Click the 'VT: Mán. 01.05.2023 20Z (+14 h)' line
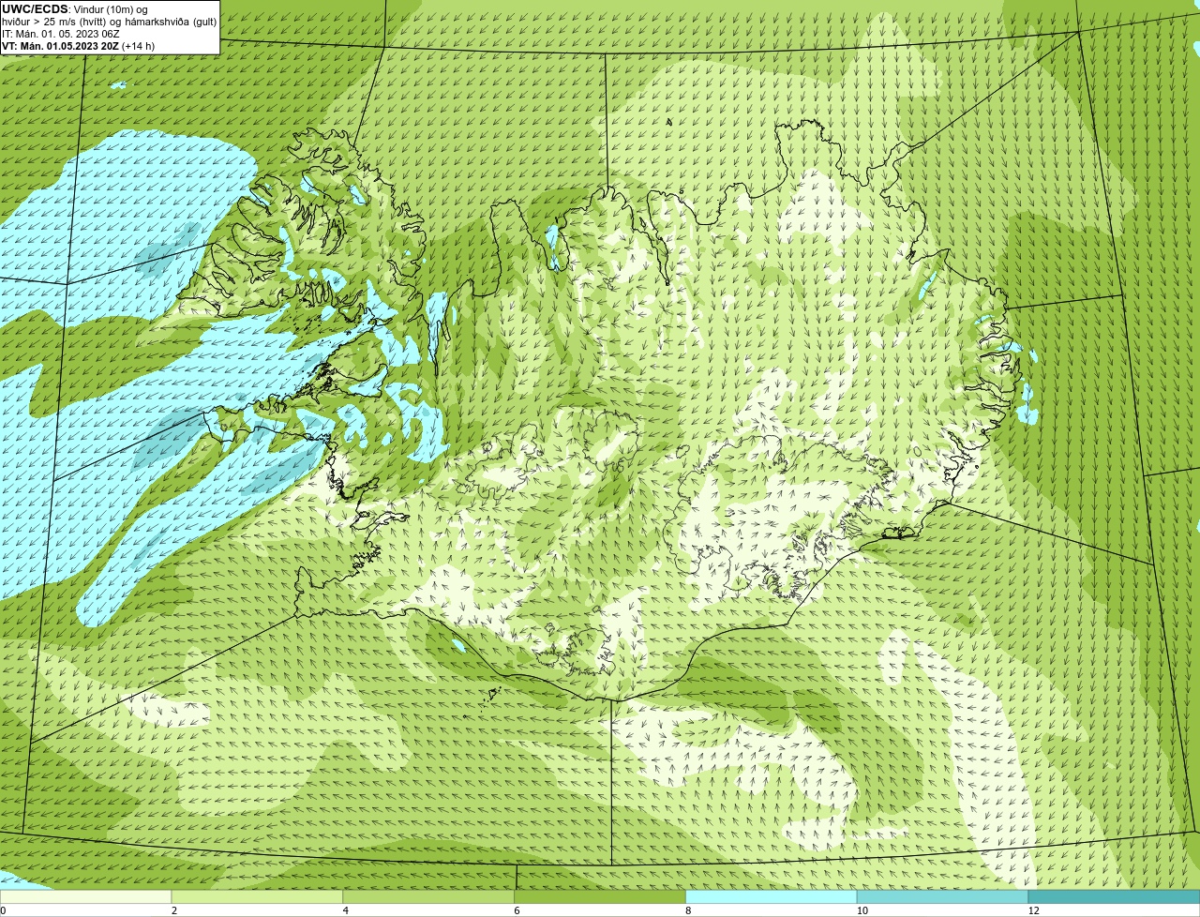Image resolution: width=1200 pixels, height=917 pixels. tap(78, 46)
